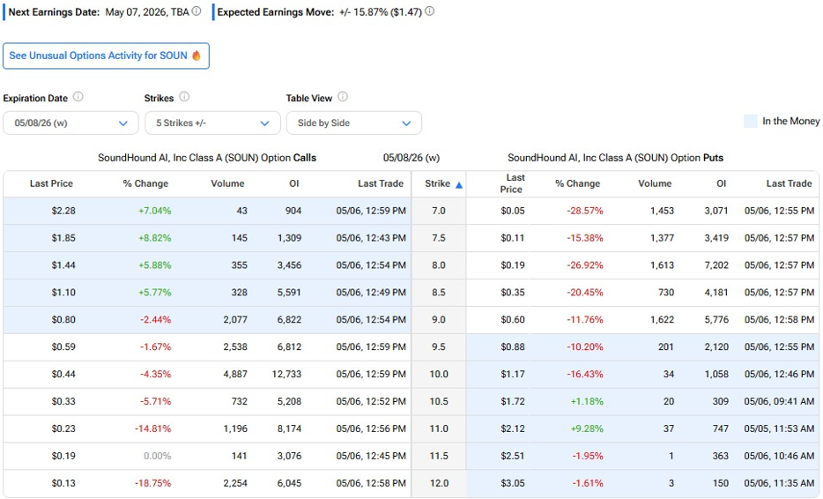See Unusual Options Activity for SOUN
The height and width of the screenshot is (499, 823).
coord(106,56)
